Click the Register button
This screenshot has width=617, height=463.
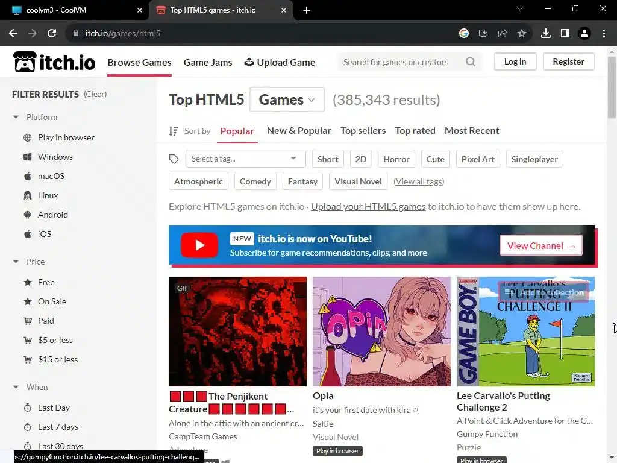pyautogui.click(x=568, y=62)
